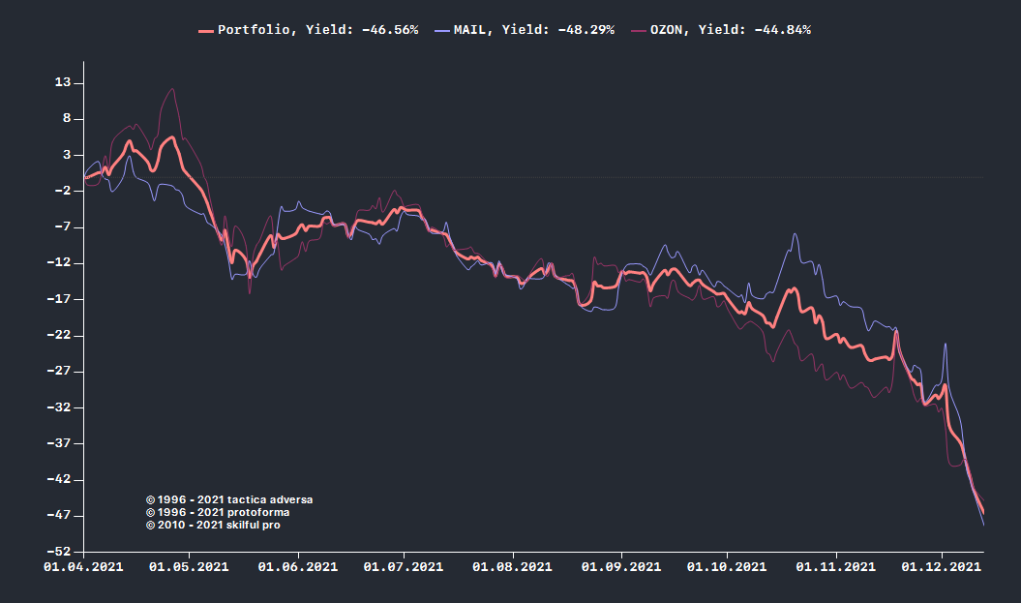Select the 01.08.2021 x-axis date label
Viewport: 1021px width, 603px height.
click(x=513, y=567)
